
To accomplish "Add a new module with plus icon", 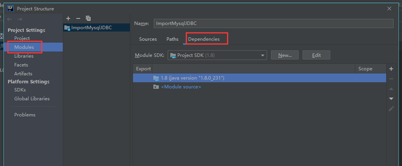I will 68,18.
